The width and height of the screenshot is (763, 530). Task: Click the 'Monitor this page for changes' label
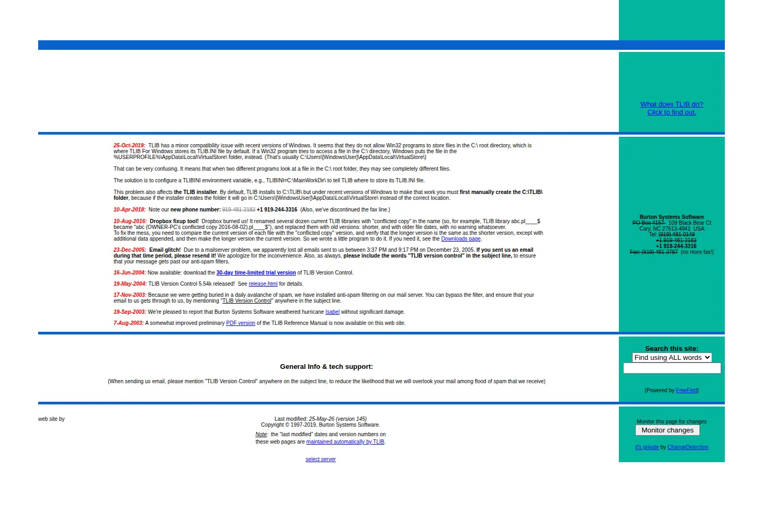(671, 422)
